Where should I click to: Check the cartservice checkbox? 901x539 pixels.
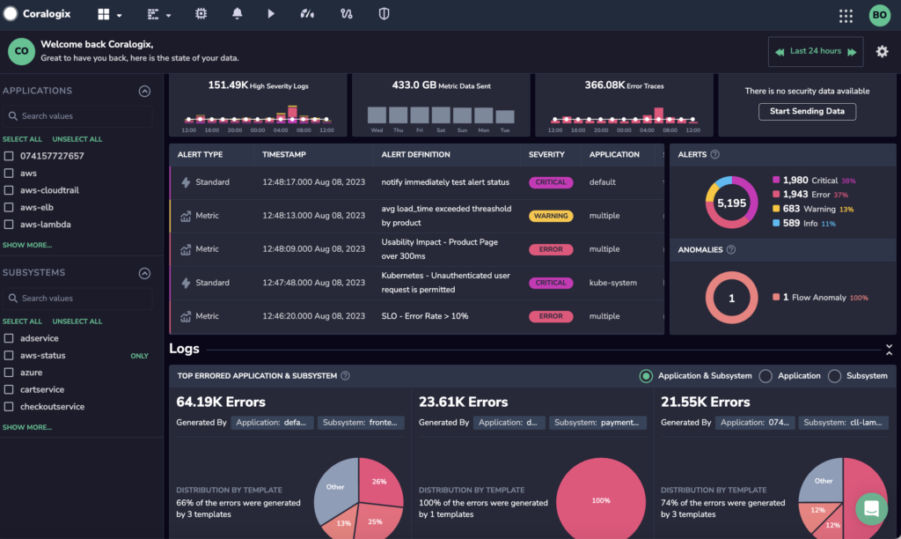pos(9,389)
